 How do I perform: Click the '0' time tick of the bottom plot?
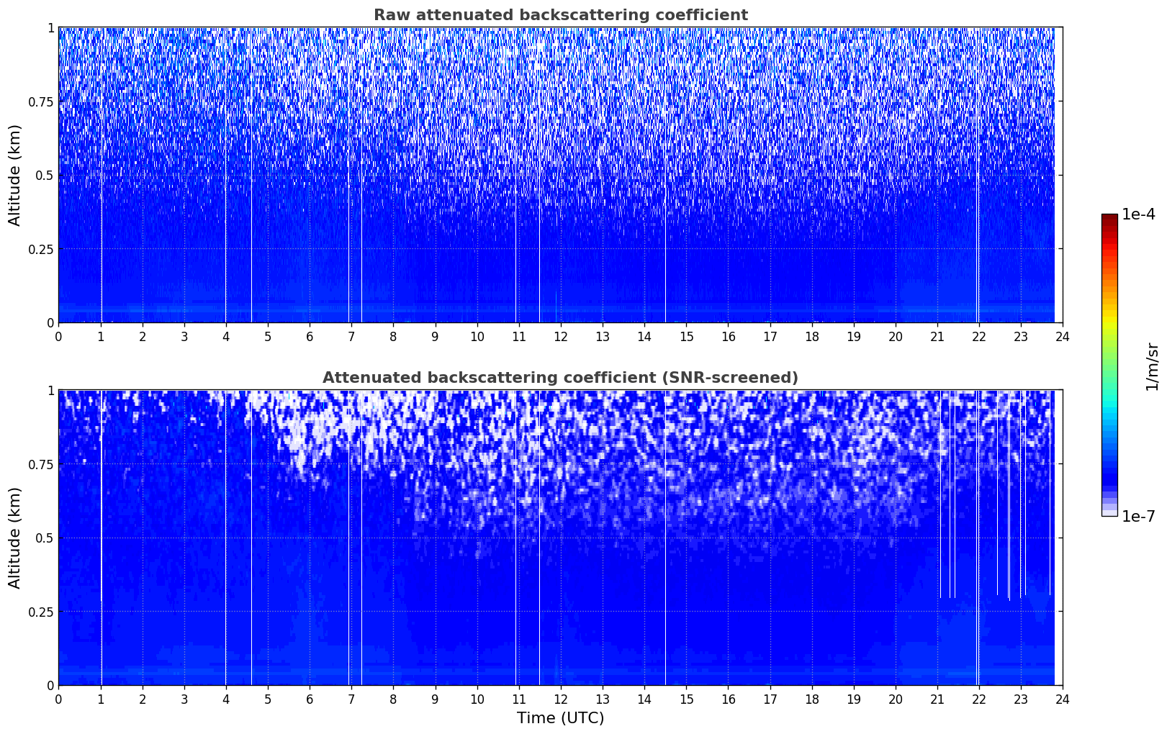[59, 699]
